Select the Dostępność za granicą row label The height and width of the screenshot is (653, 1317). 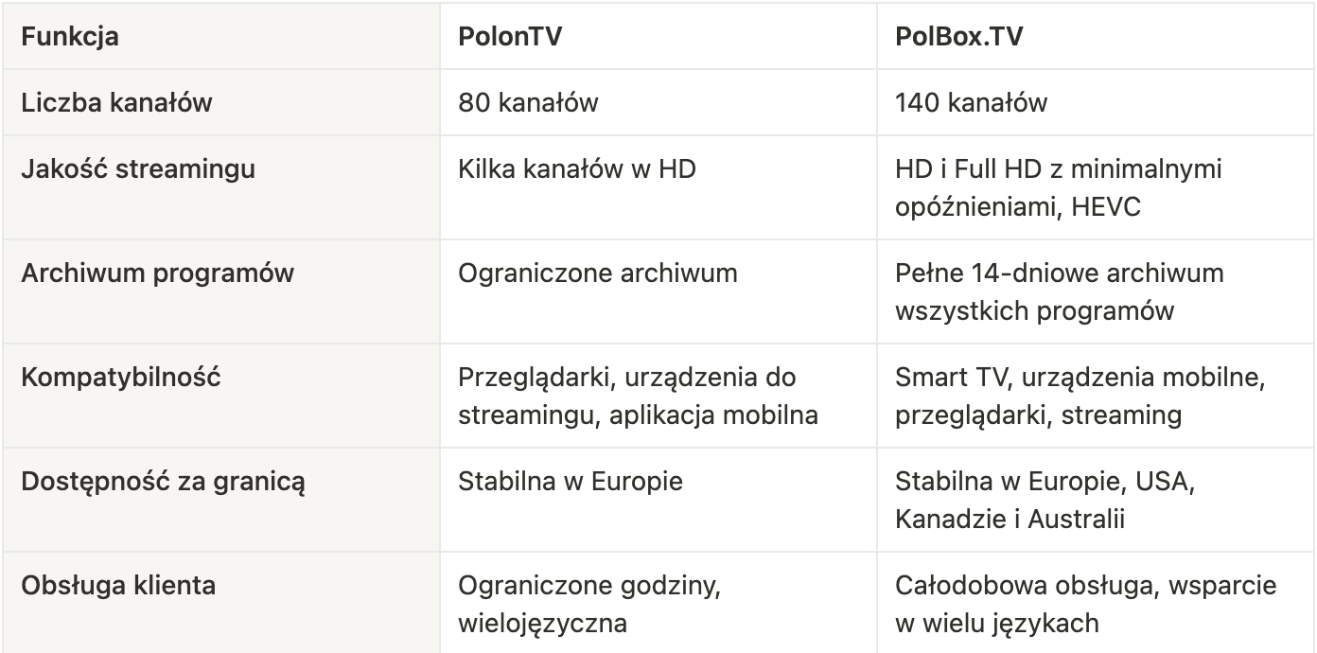click(163, 482)
